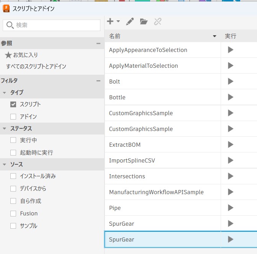257x254 pixels.
Task: Tick the 自ら作成 source checkbox
Action: point(13,201)
